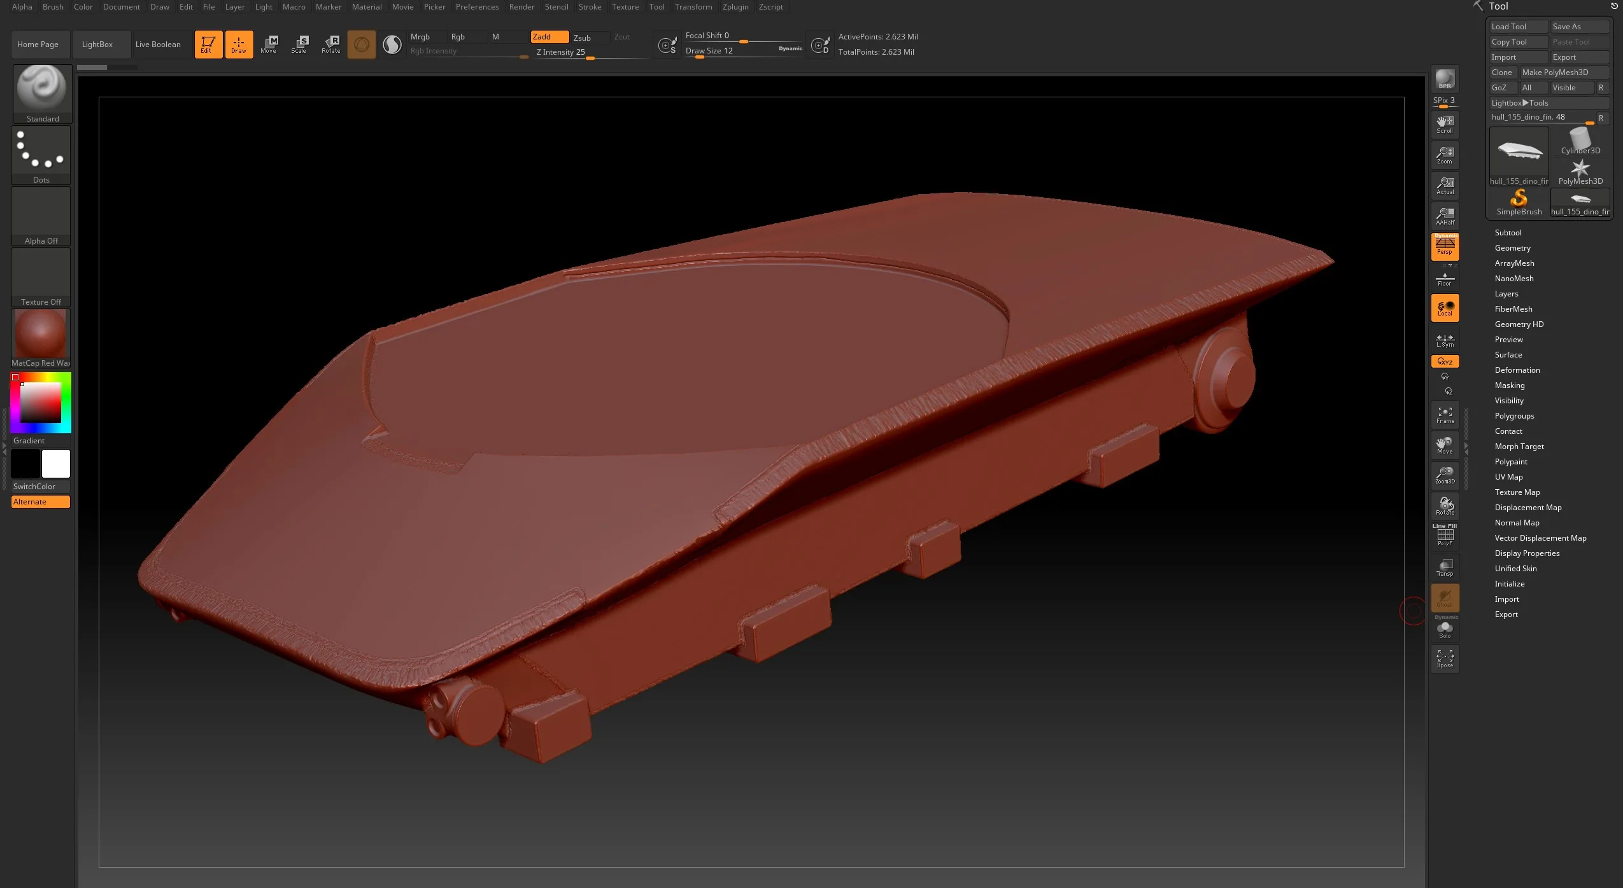Click the BPR render button
Image resolution: width=1623 pixels, height=888 pixels.
coord(1445,79)
